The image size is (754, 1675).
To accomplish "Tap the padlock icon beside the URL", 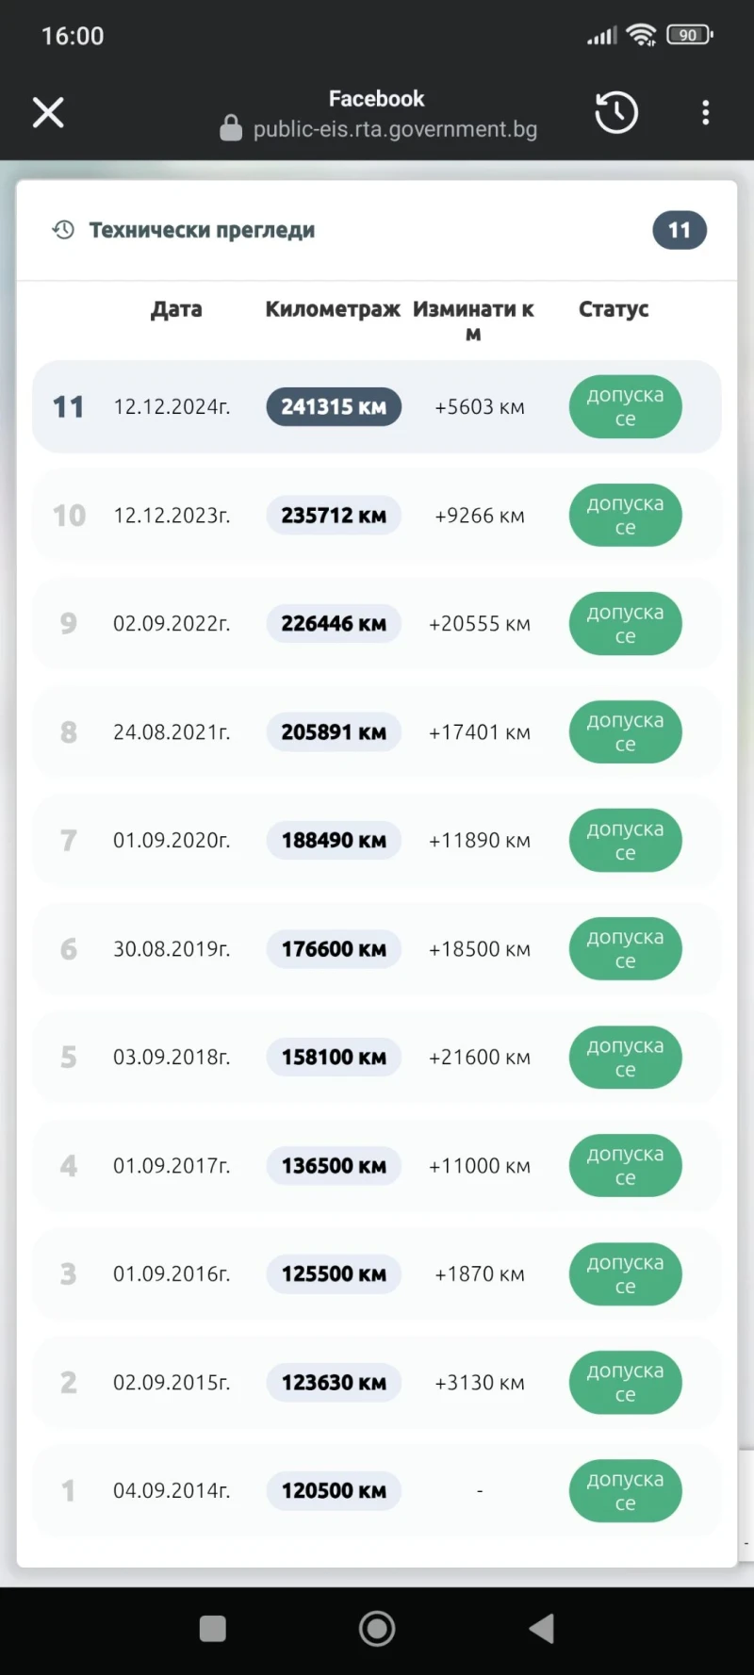I will 231,128.
